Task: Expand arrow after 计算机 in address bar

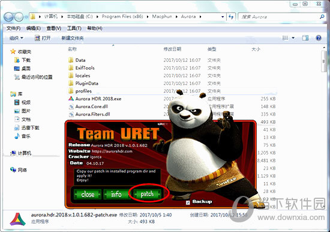Action: click(62, 17)
